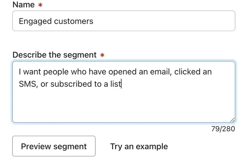
Task: Grab the text area resize handle
Action: point(232,120)
